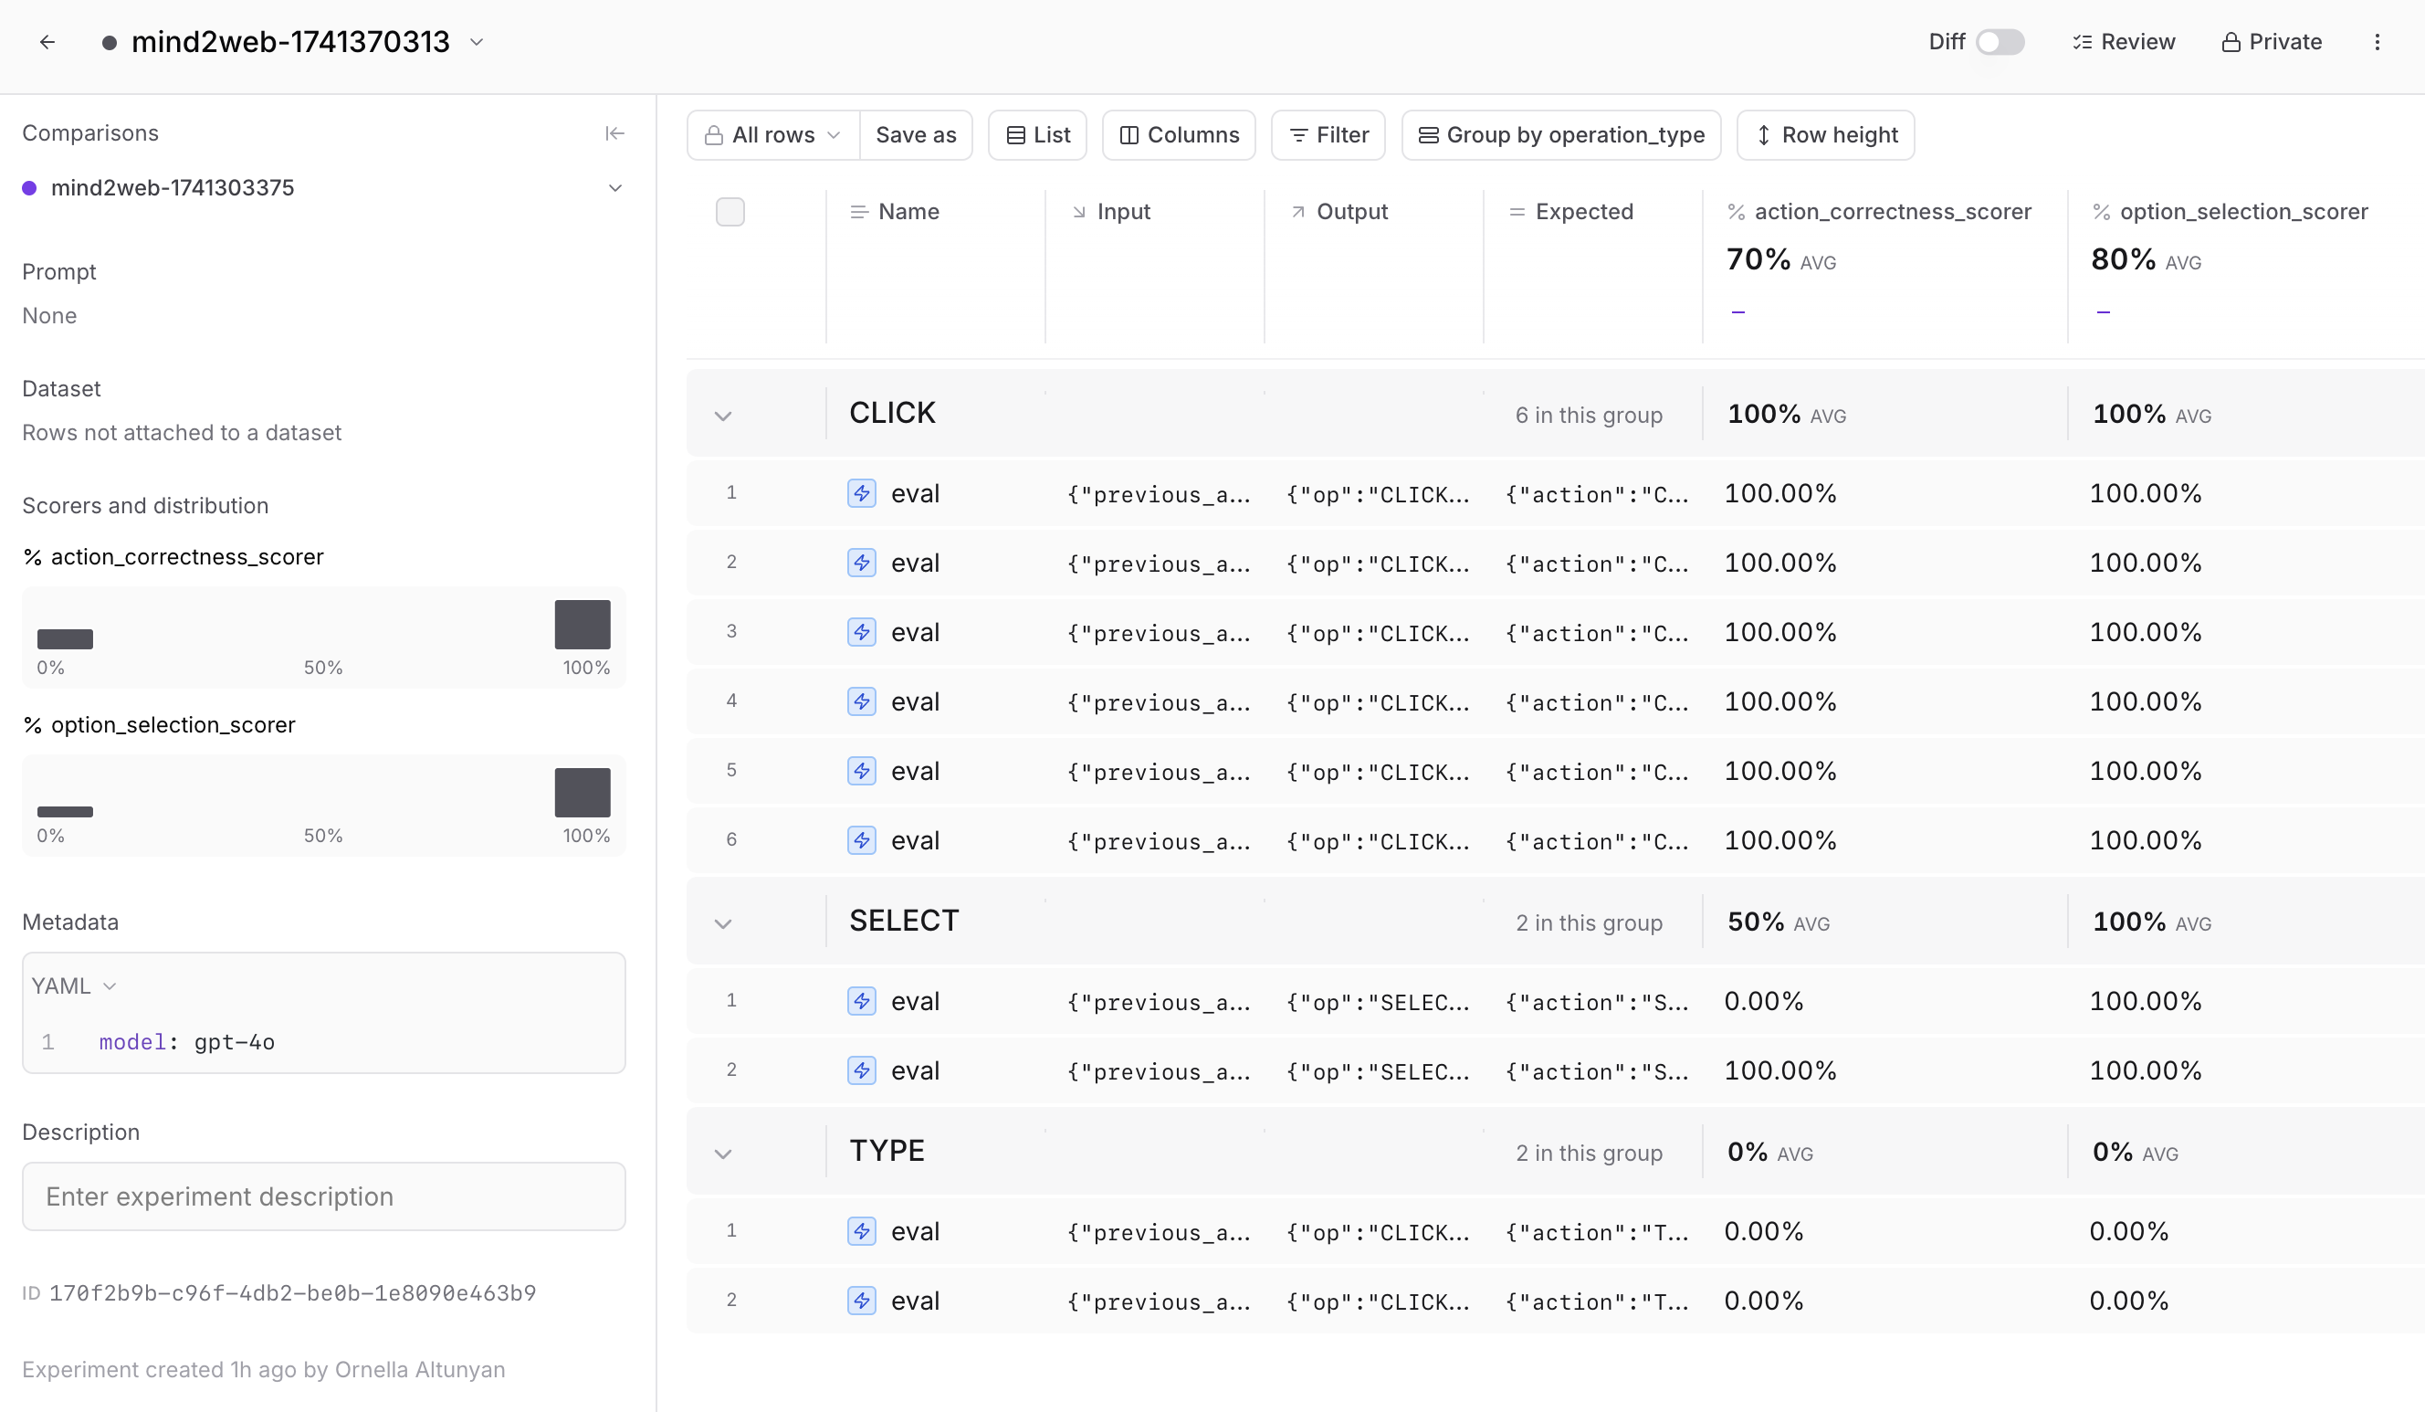
Task: Collapse the Comparisons sidebar panel
Action: point(614,132)
